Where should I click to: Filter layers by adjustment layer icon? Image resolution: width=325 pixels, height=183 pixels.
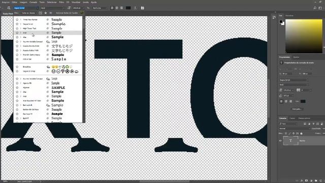pos(309,124)
